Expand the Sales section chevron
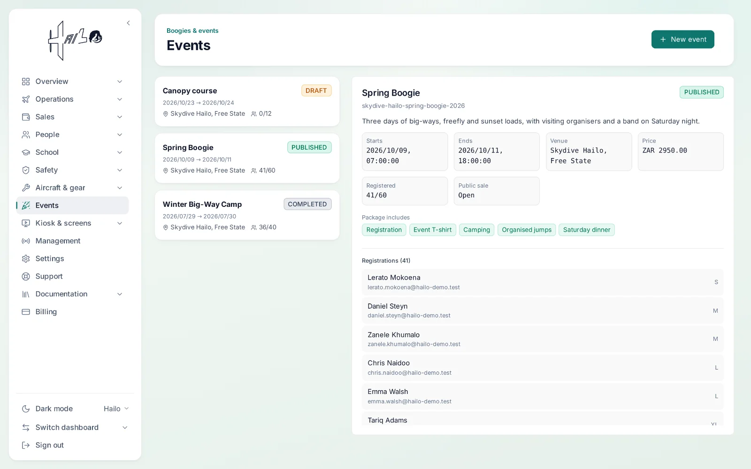The width and height of the screenshot is (751, 469). (120, 117)
